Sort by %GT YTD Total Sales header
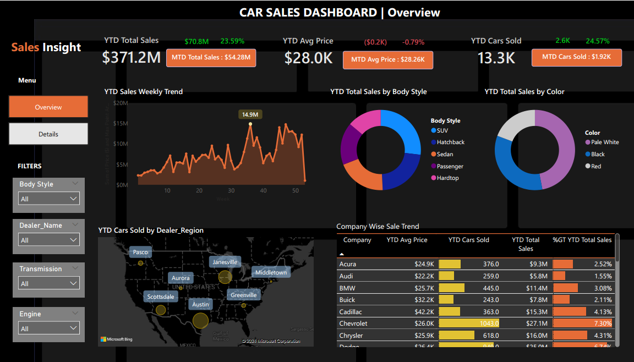 pyautogui.click(x=582, y=240)
